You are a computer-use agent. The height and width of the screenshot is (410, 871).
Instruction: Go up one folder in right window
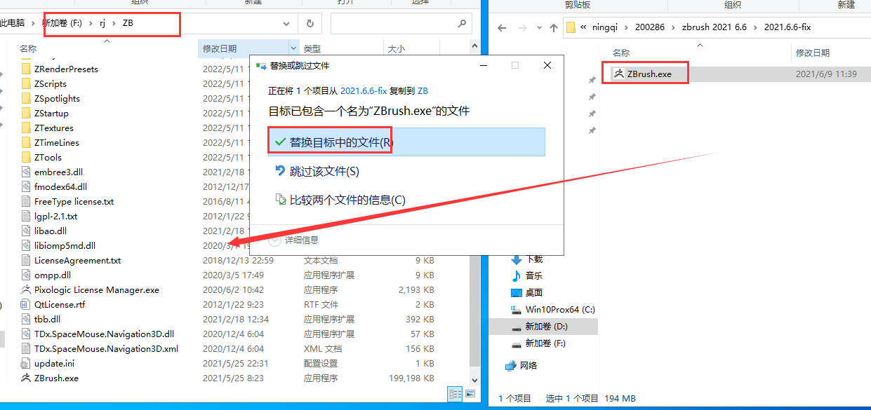pos(554,28)
